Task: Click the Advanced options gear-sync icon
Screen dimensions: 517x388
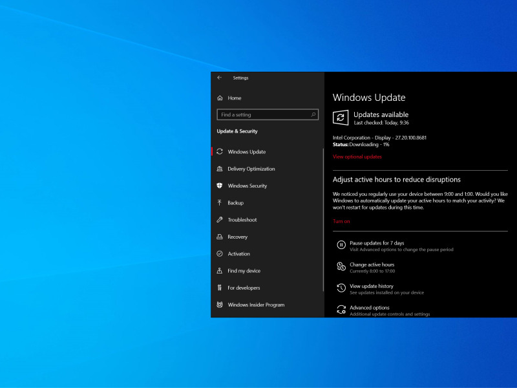Action: (x=341, y=310)
